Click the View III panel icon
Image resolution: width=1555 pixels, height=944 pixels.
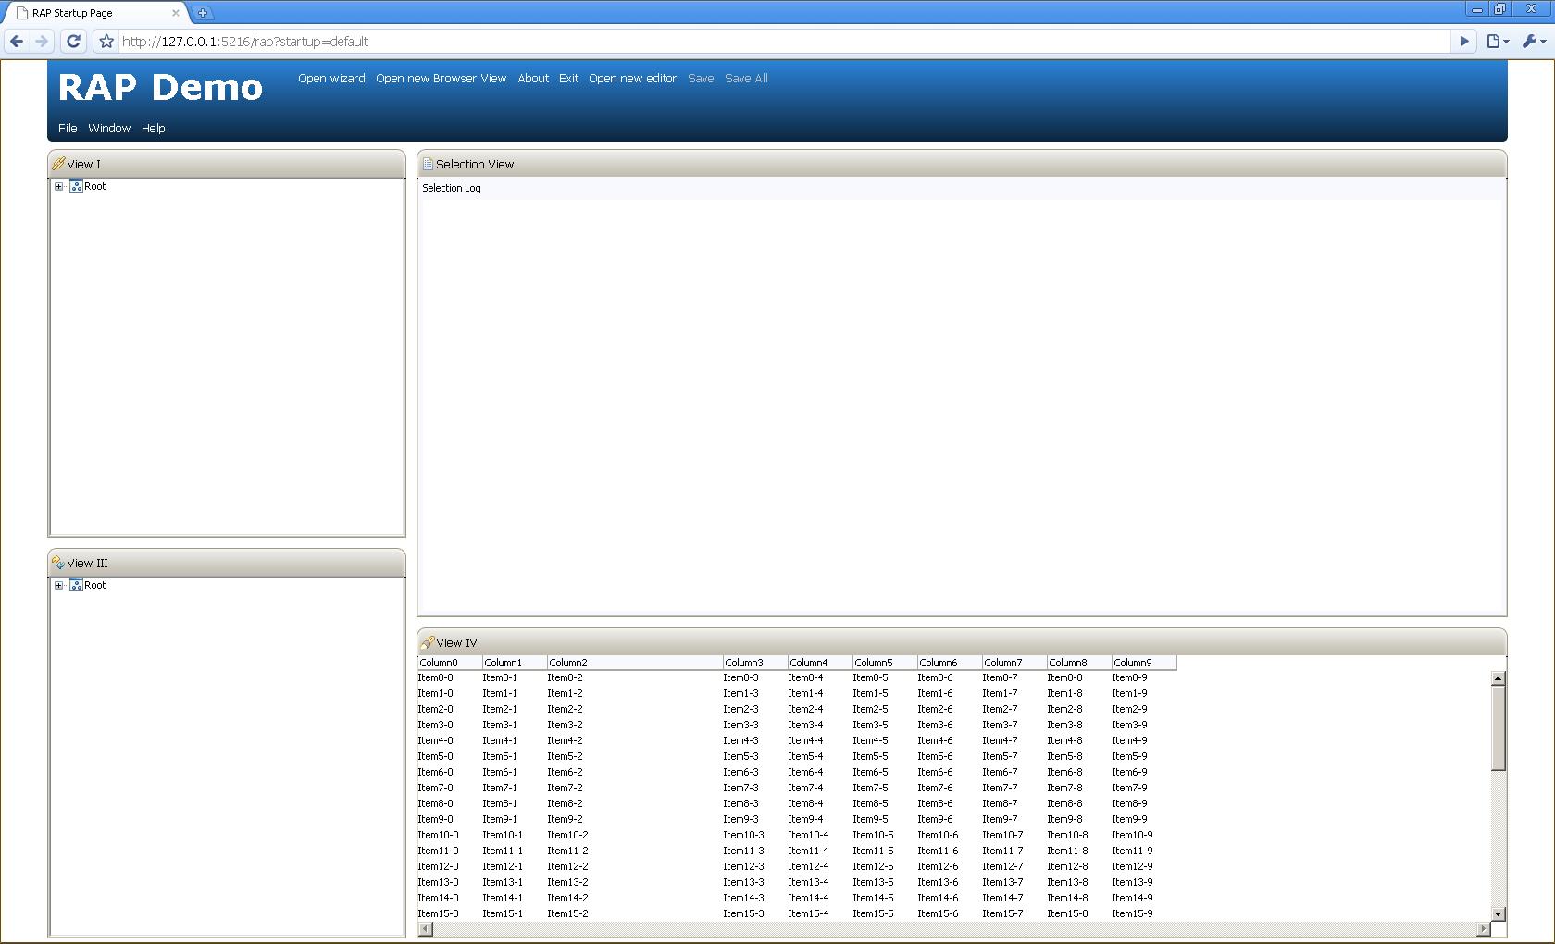[58, 563]
